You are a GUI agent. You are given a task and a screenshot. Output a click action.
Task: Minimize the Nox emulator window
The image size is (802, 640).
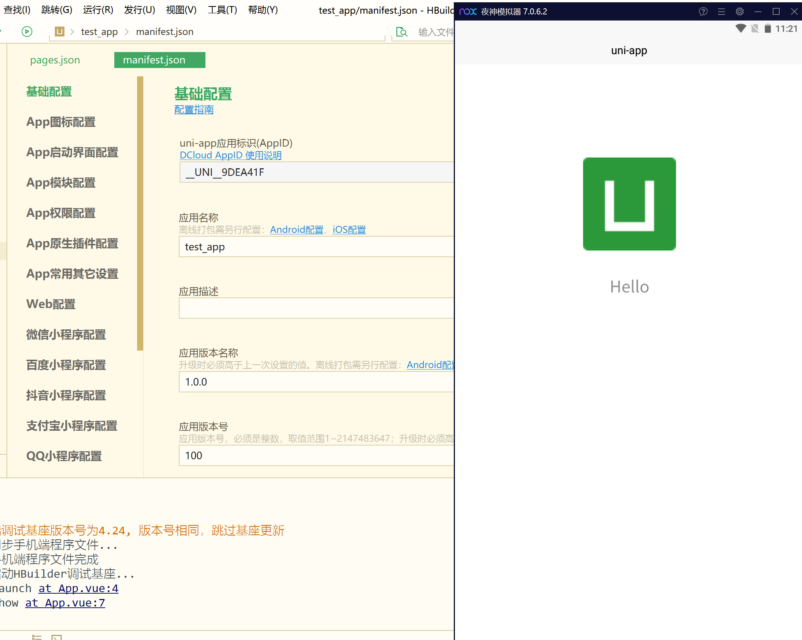[758, 11]
